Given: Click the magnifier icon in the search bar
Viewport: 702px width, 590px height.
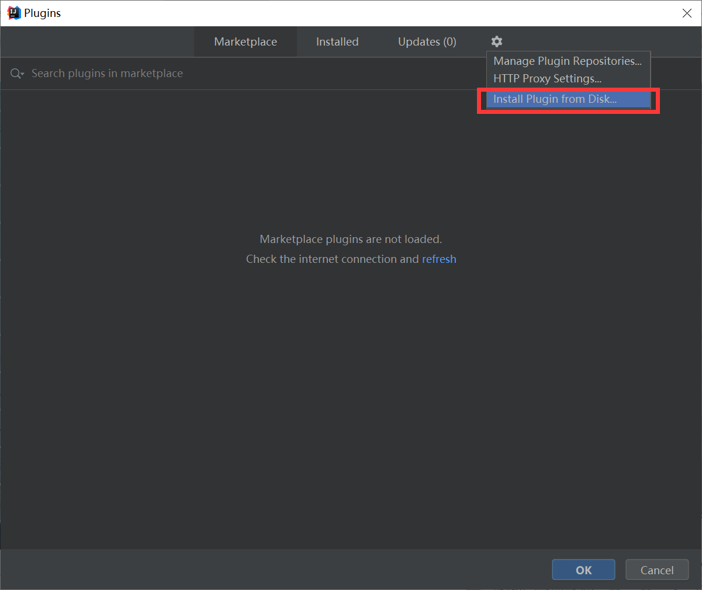Looking at the screenshot, I should 13,73.
